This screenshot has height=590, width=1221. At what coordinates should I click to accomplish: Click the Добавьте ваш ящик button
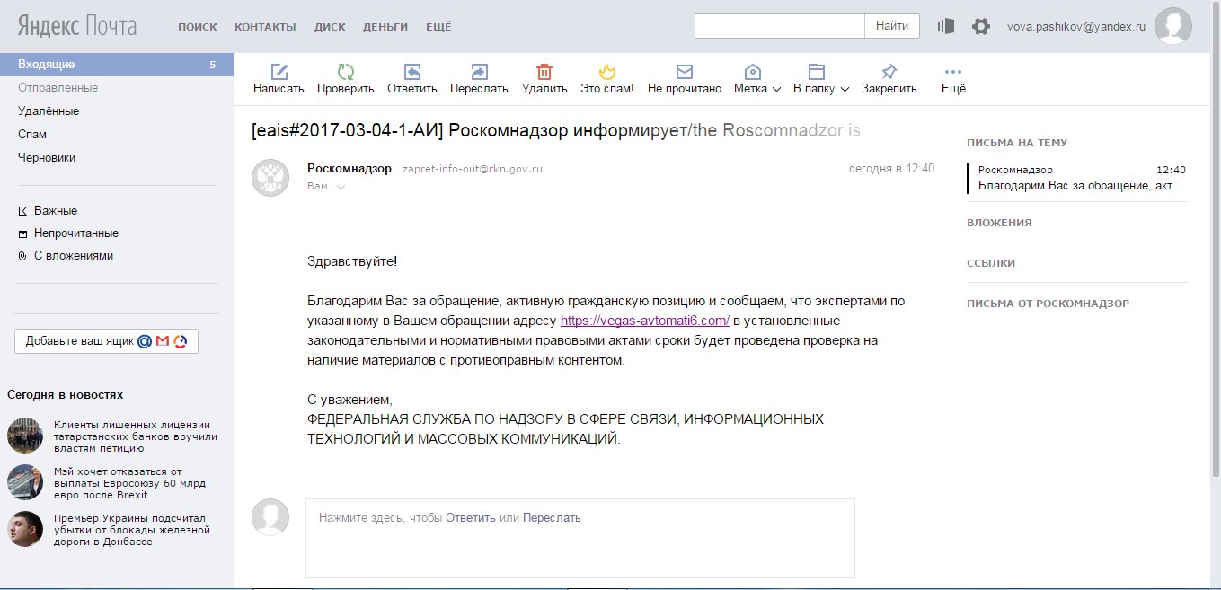tap(106, 341)
